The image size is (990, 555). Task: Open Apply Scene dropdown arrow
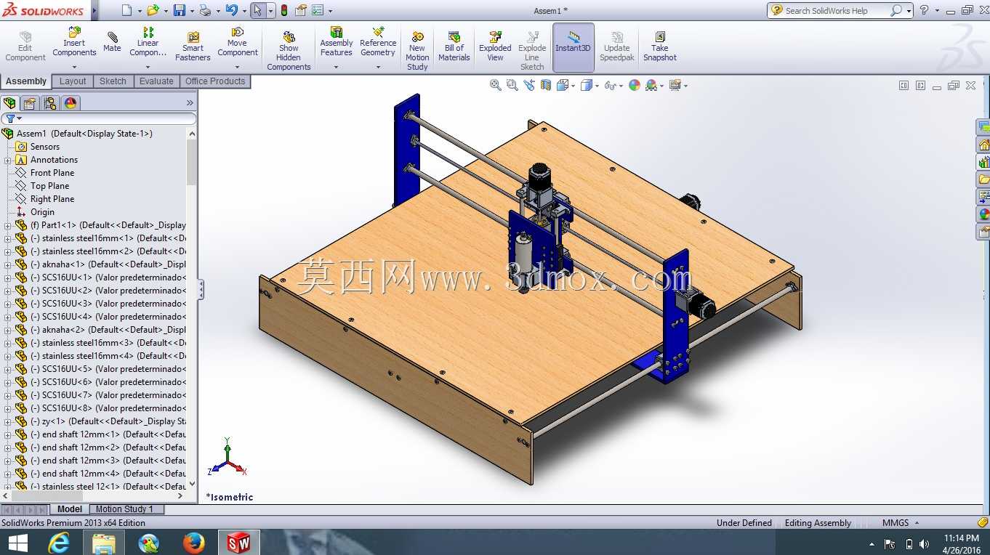pyautogui.click(x=662, y=86)
